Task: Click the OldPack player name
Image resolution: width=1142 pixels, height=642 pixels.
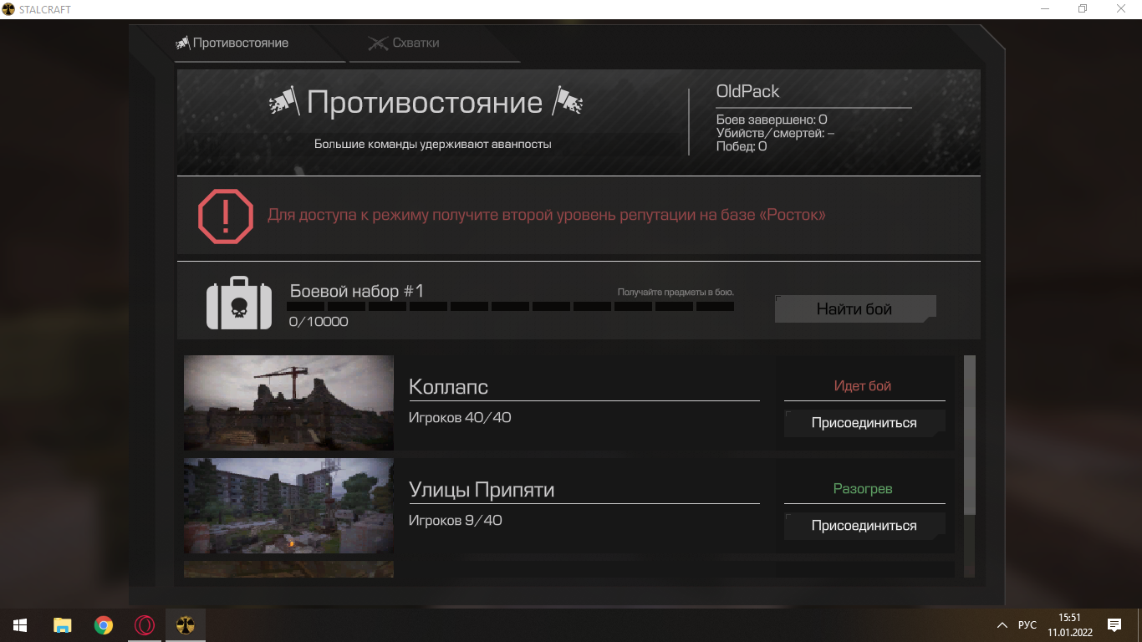Action: [747, 91]
